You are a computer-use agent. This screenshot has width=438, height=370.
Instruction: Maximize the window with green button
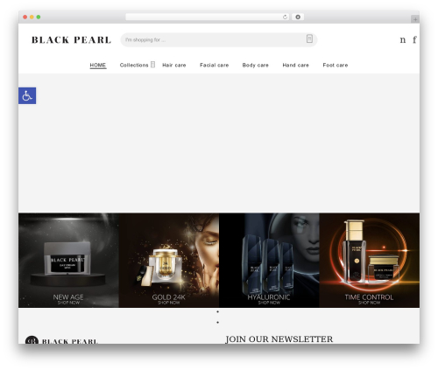tap(39, 17)
